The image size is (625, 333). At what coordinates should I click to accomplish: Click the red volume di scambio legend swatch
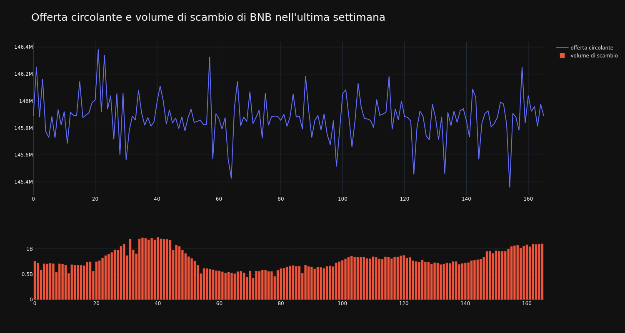pyautogui.click(x=562, y=56)
